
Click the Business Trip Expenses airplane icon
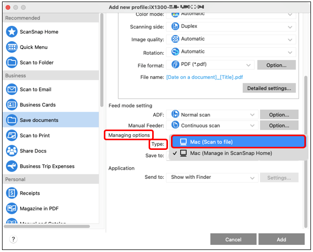[12, 166]
